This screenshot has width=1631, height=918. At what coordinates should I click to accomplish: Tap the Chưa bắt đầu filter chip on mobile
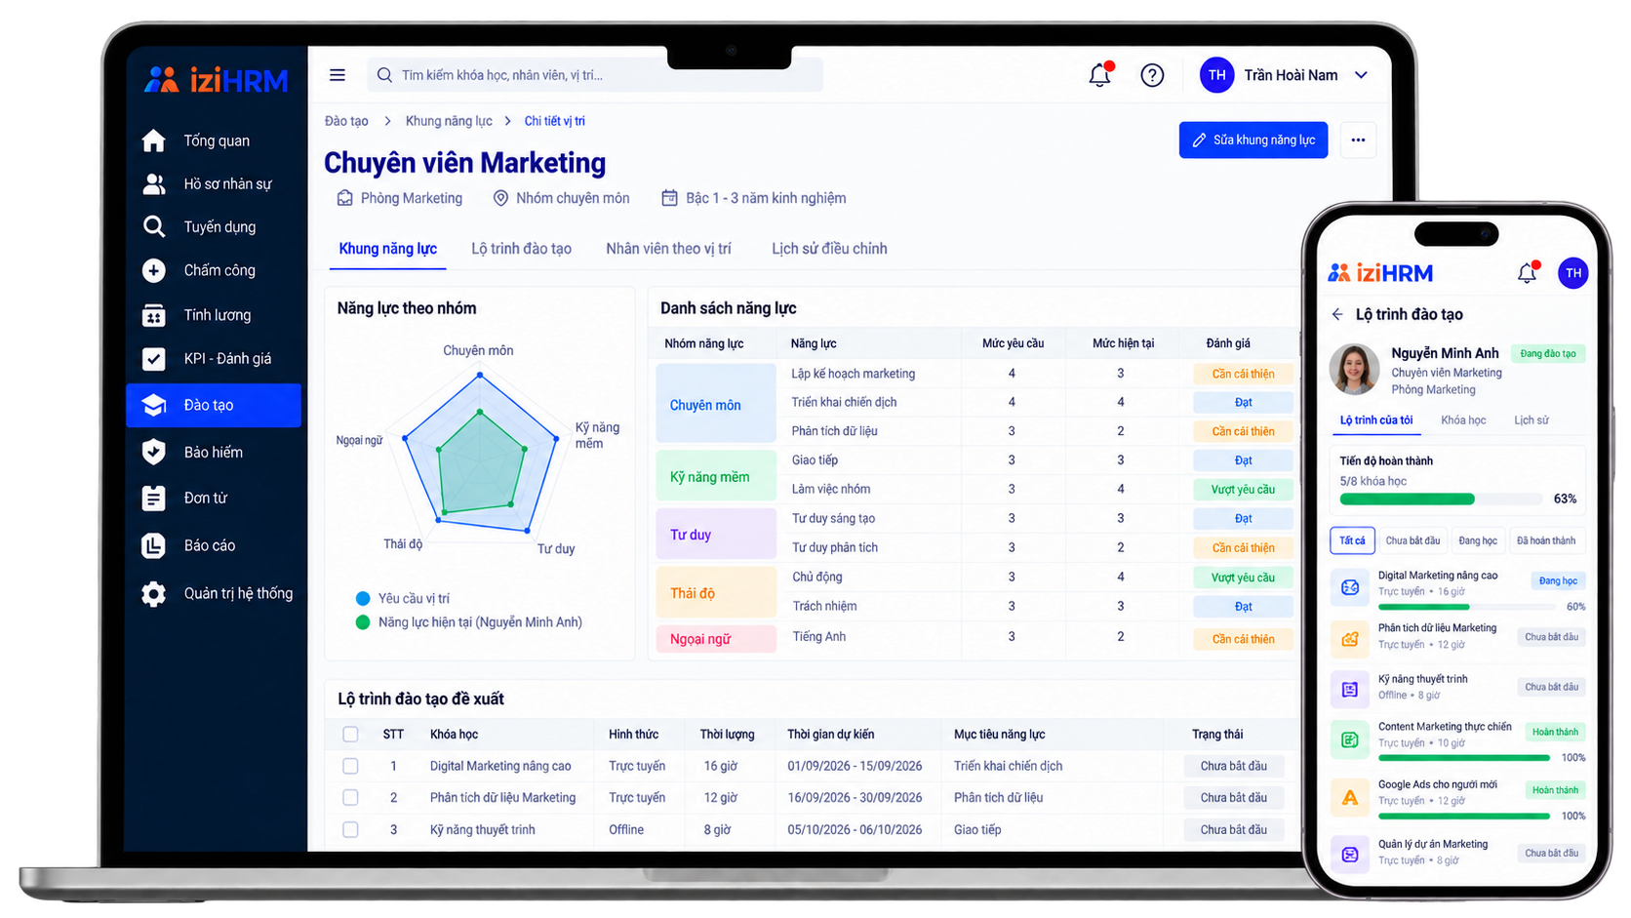[x=1412, y=540]
